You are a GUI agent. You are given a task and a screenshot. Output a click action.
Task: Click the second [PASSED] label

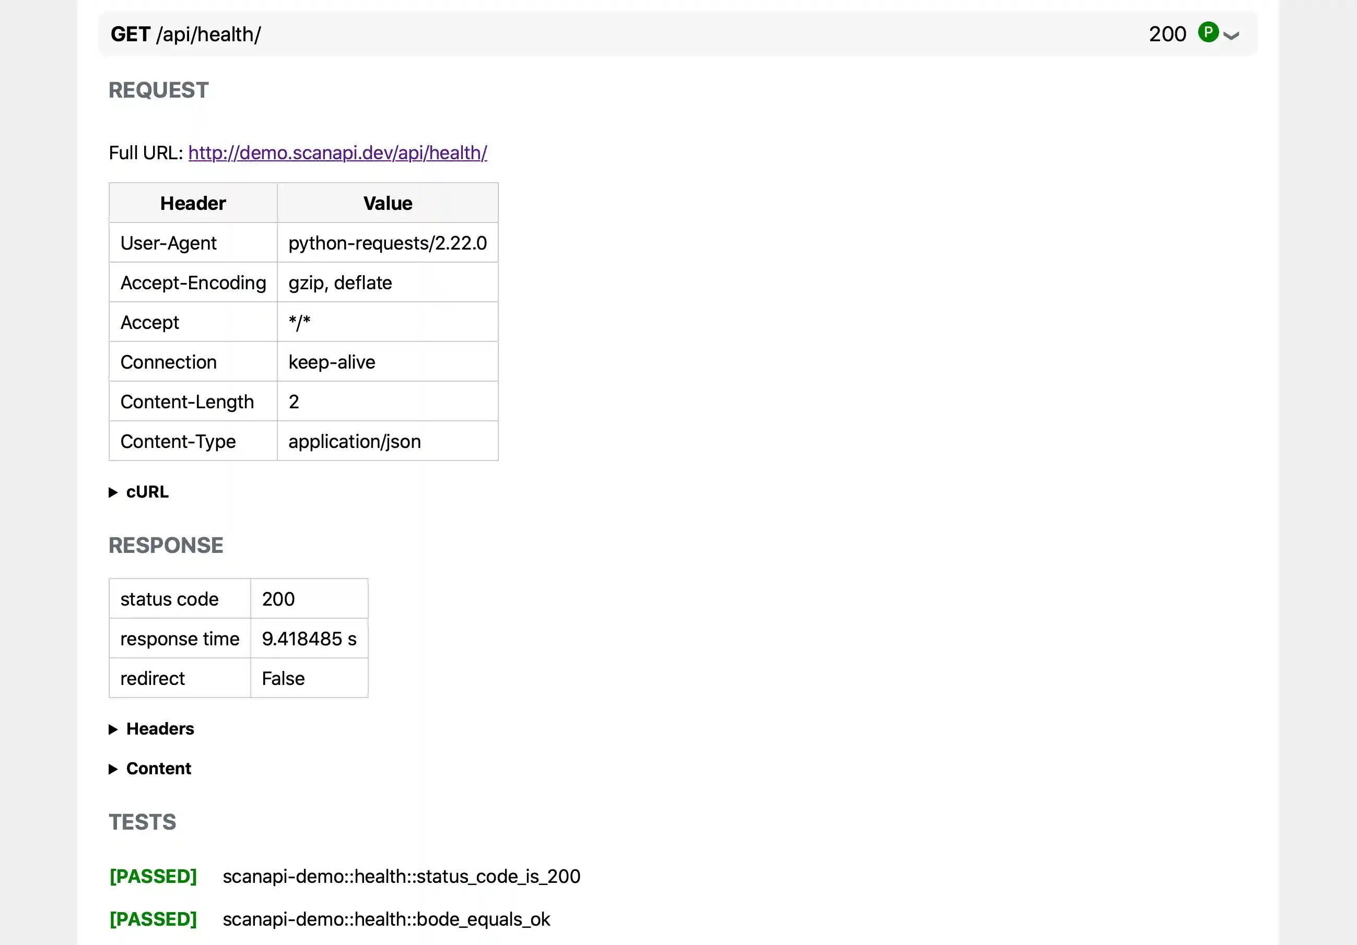coord(153,919)
